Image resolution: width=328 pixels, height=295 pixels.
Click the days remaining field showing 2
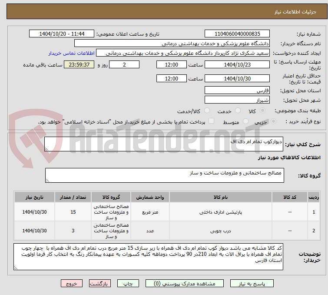tap(124, 64)
